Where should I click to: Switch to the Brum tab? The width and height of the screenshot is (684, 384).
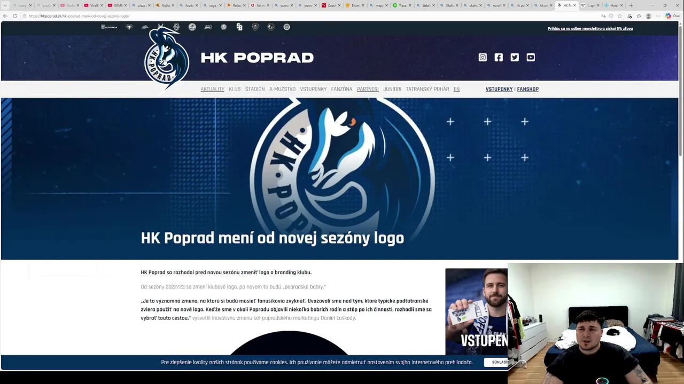[x=355, y=5]
